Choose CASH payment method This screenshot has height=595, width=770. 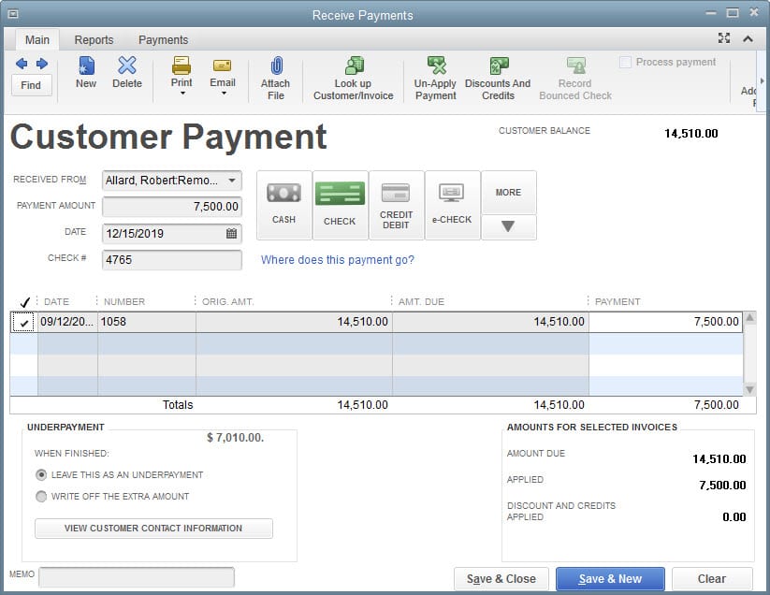click(x=283, y=204)
